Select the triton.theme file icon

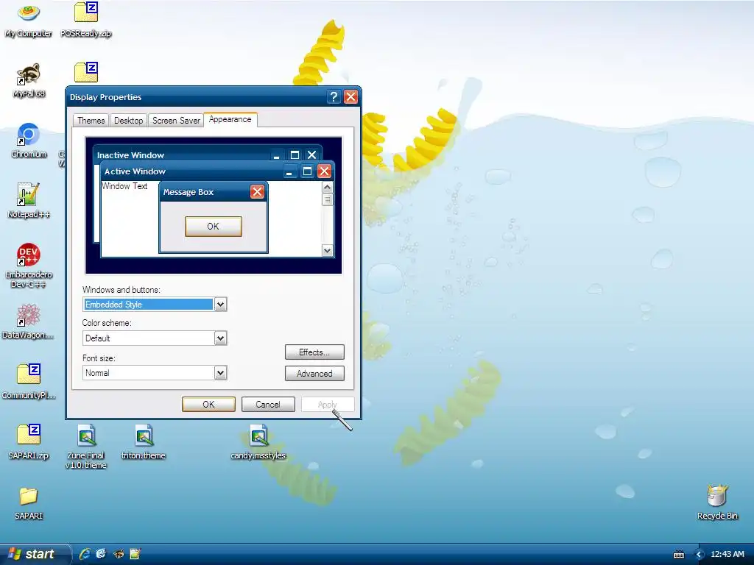pos(144,442)
